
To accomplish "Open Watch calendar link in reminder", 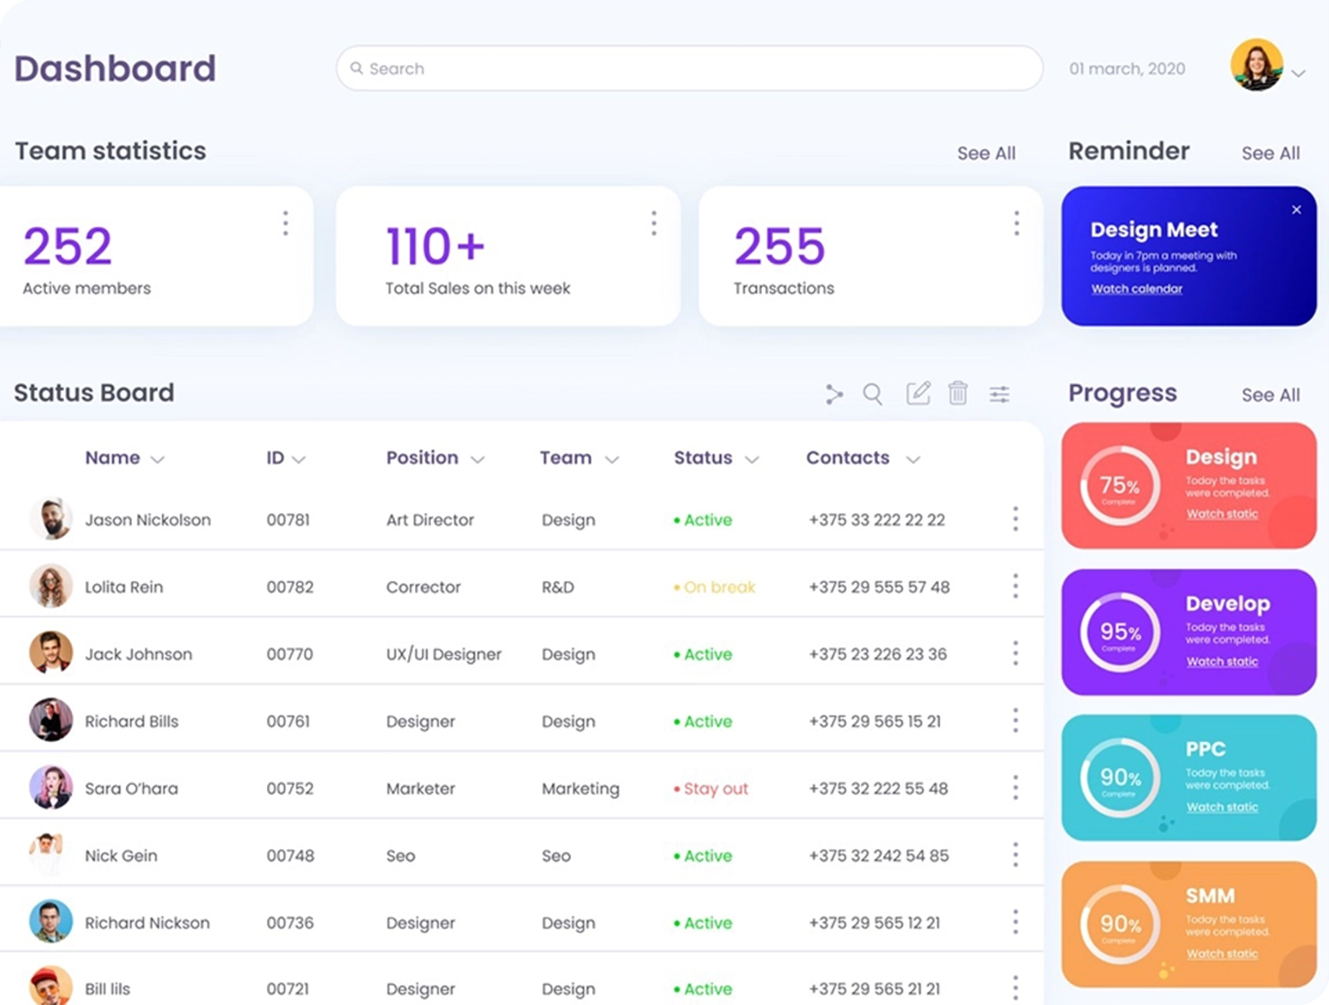I will [1136, 289].
